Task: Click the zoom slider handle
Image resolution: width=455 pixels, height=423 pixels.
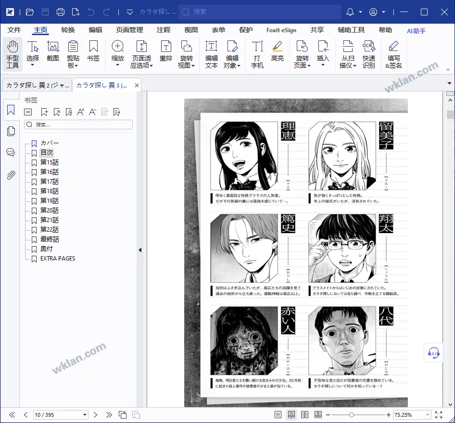Action: click(x=352, y=415)
